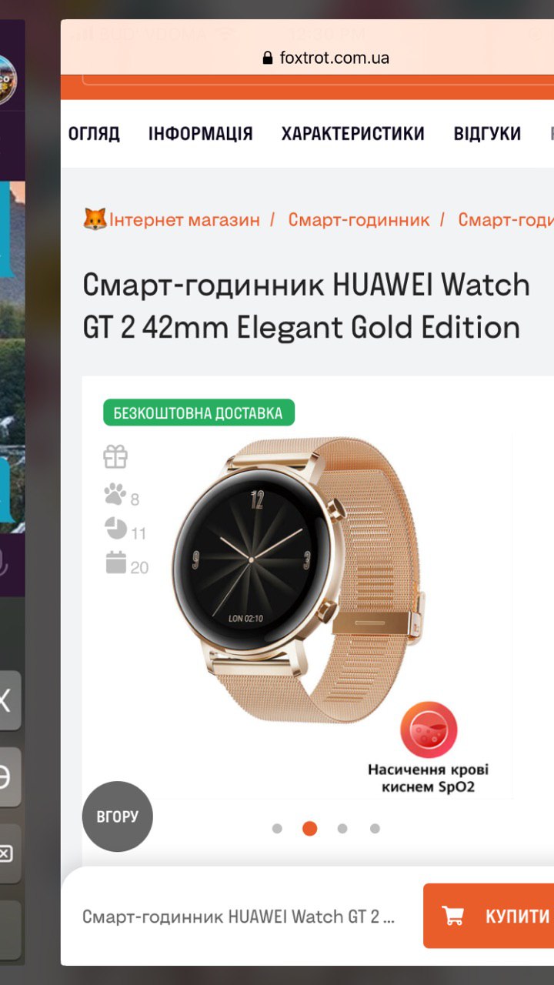Open the ІНФОРМАЦІЯ tab
Viewport: 554px width, 985px height.
coord(201,134)
